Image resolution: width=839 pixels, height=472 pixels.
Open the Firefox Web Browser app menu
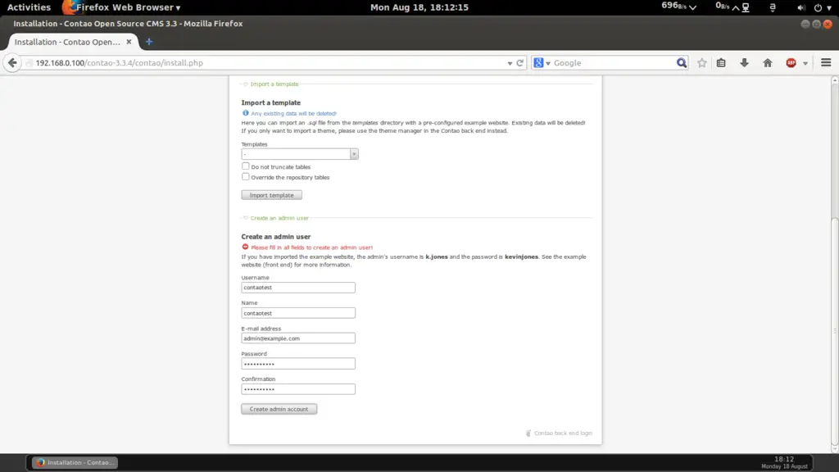click(122, 7)
